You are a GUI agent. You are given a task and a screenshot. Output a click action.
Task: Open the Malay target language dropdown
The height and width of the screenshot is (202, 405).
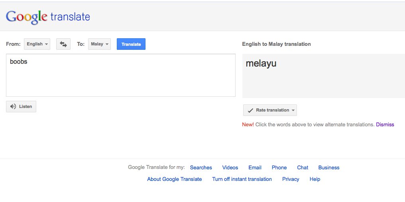99,44
